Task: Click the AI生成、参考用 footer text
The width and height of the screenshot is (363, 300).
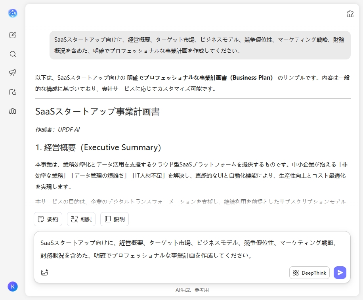Action: click(193, 290)
